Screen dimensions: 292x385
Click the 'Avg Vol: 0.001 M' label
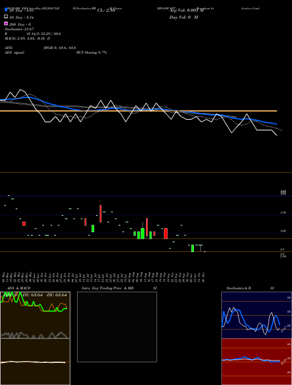tap(187, 10)
